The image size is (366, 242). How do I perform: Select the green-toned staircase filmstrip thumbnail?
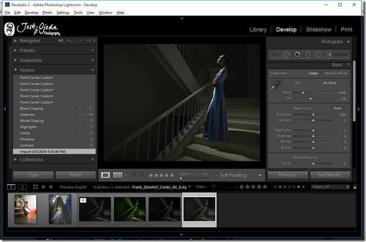click(x=129, y=209)
